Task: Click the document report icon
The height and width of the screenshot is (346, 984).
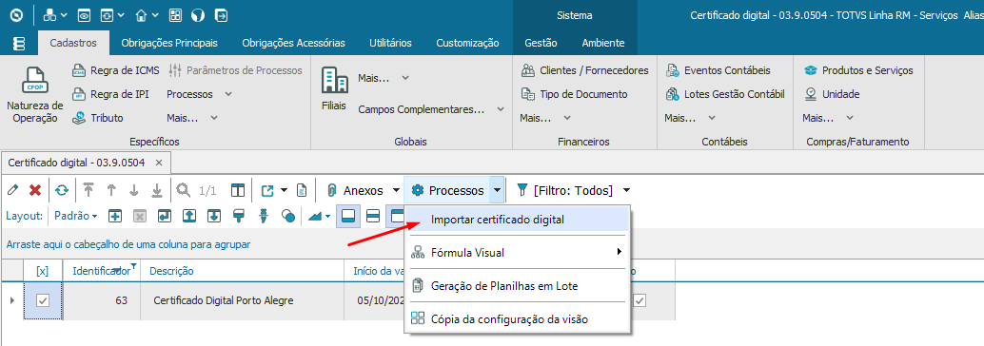Action: (302, 190)
